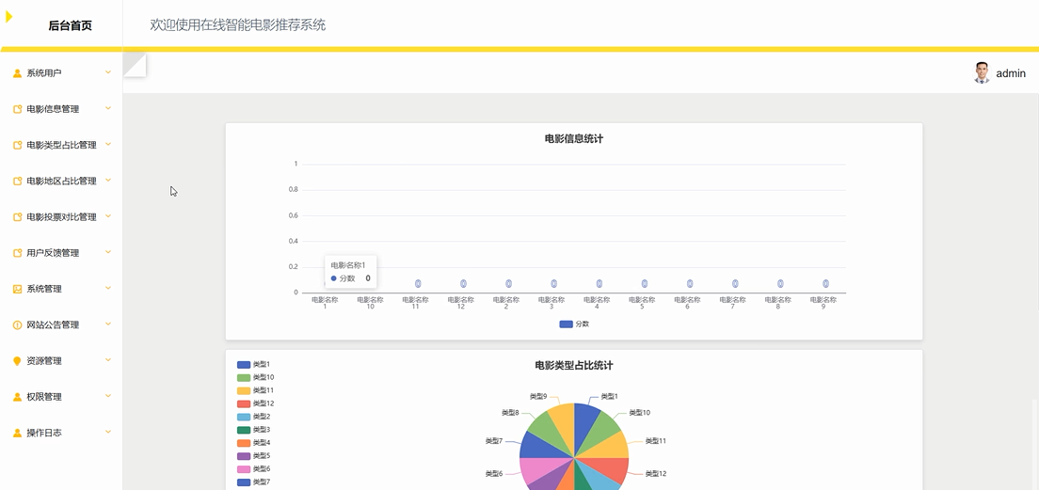
Task: Toggle 类型11 pie legend entry
Action: point(256,390)
